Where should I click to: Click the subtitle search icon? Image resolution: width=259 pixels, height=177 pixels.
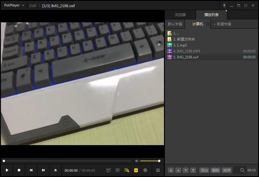point(127,170)
